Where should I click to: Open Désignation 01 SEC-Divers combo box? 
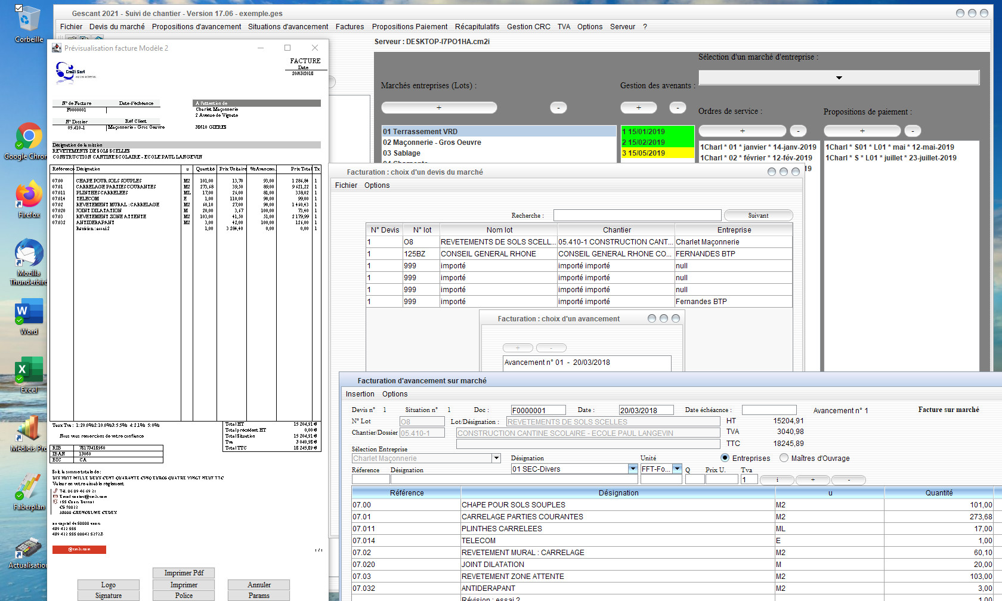633,469
